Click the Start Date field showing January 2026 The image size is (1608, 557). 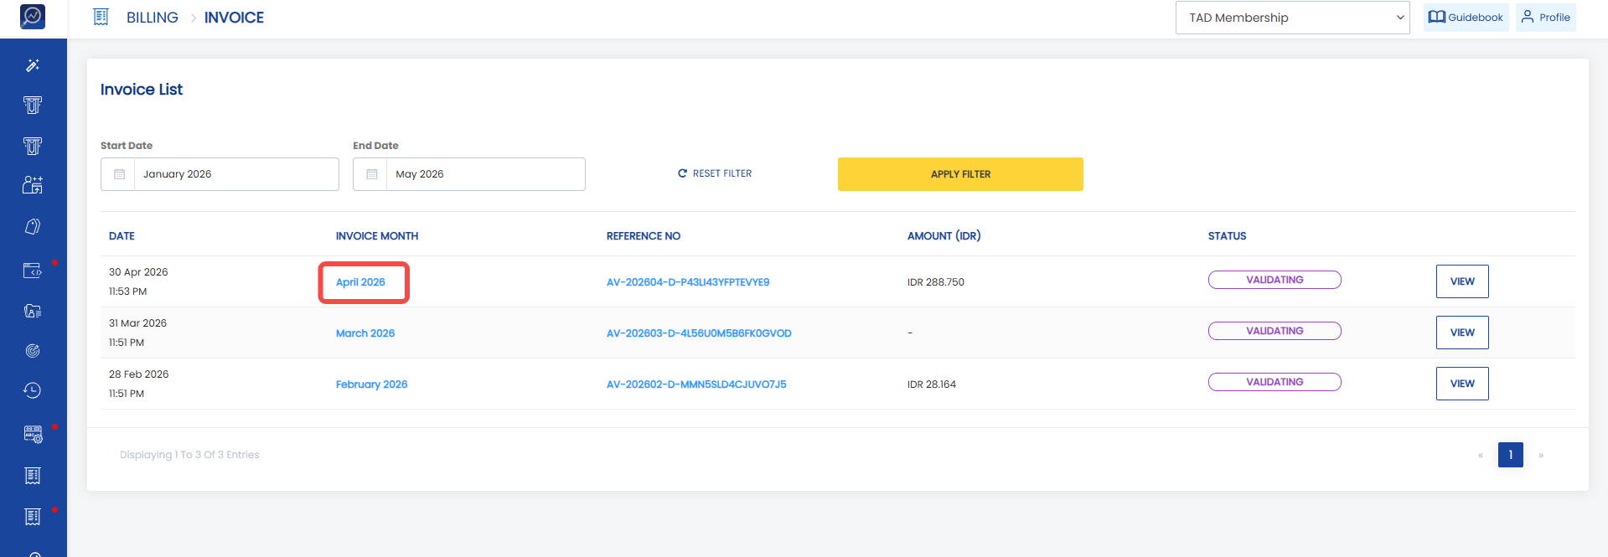tap(220, 174)
